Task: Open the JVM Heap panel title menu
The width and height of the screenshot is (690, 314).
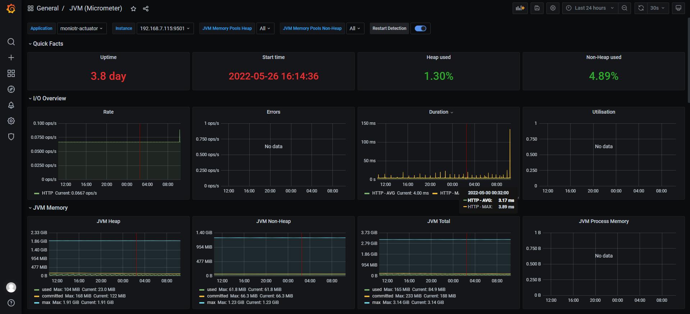Action: [x=108, y=221]
